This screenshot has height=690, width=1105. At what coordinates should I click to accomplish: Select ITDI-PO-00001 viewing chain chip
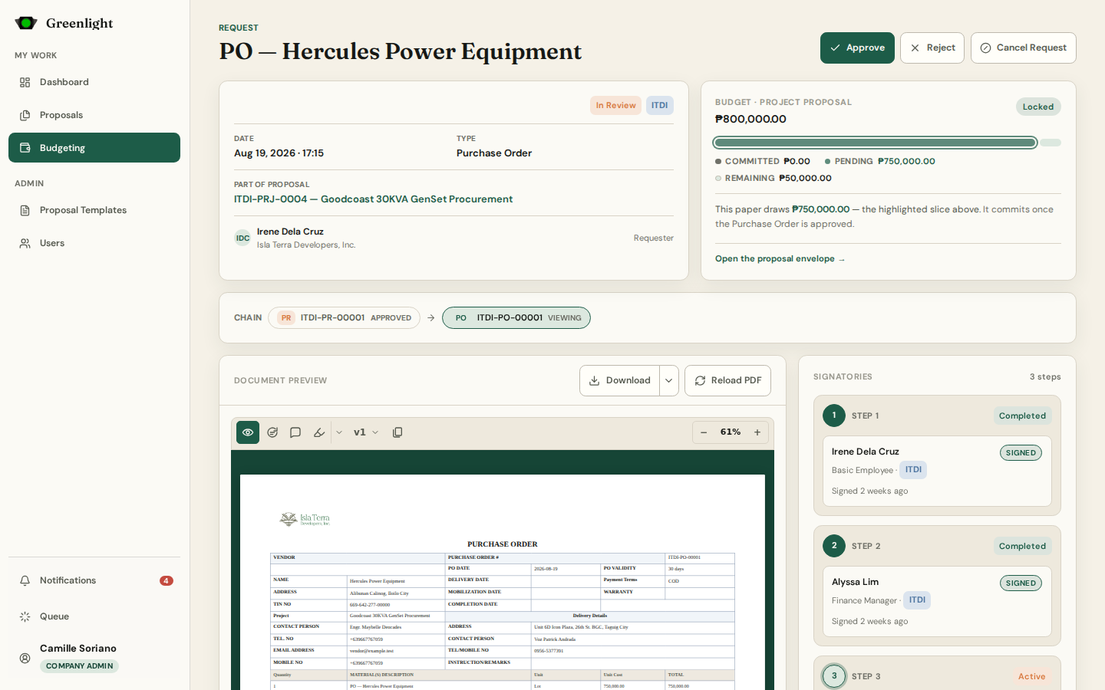point(516,317)
